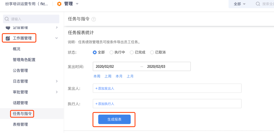Expand the 审批管理 submenu arrow
274x133 pixels.
[57, 92]
